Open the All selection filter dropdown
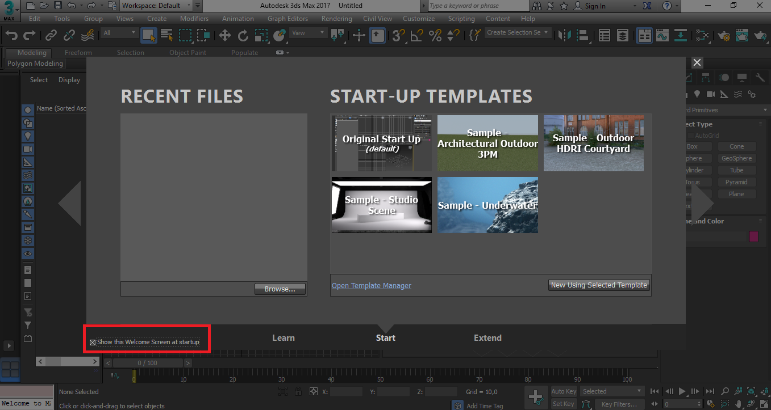The image size is (771, 410). coord(119,33)
